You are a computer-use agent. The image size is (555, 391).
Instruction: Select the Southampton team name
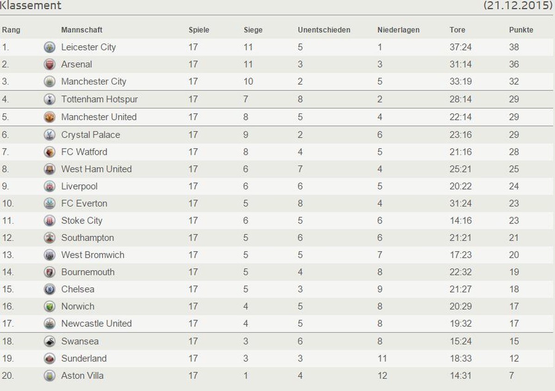click(87, 238)
